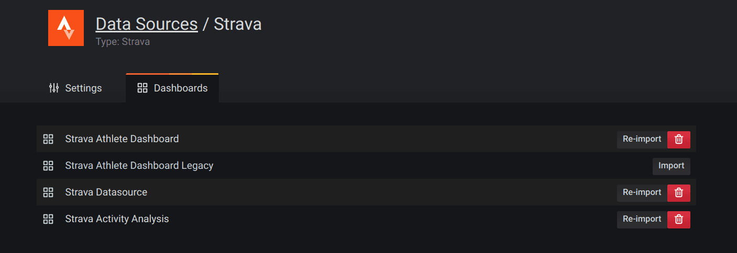Open the Data Sources breadcrumb link
This screenshot has width=737, height=253.
pyautogui.click(x=147, y=24)
